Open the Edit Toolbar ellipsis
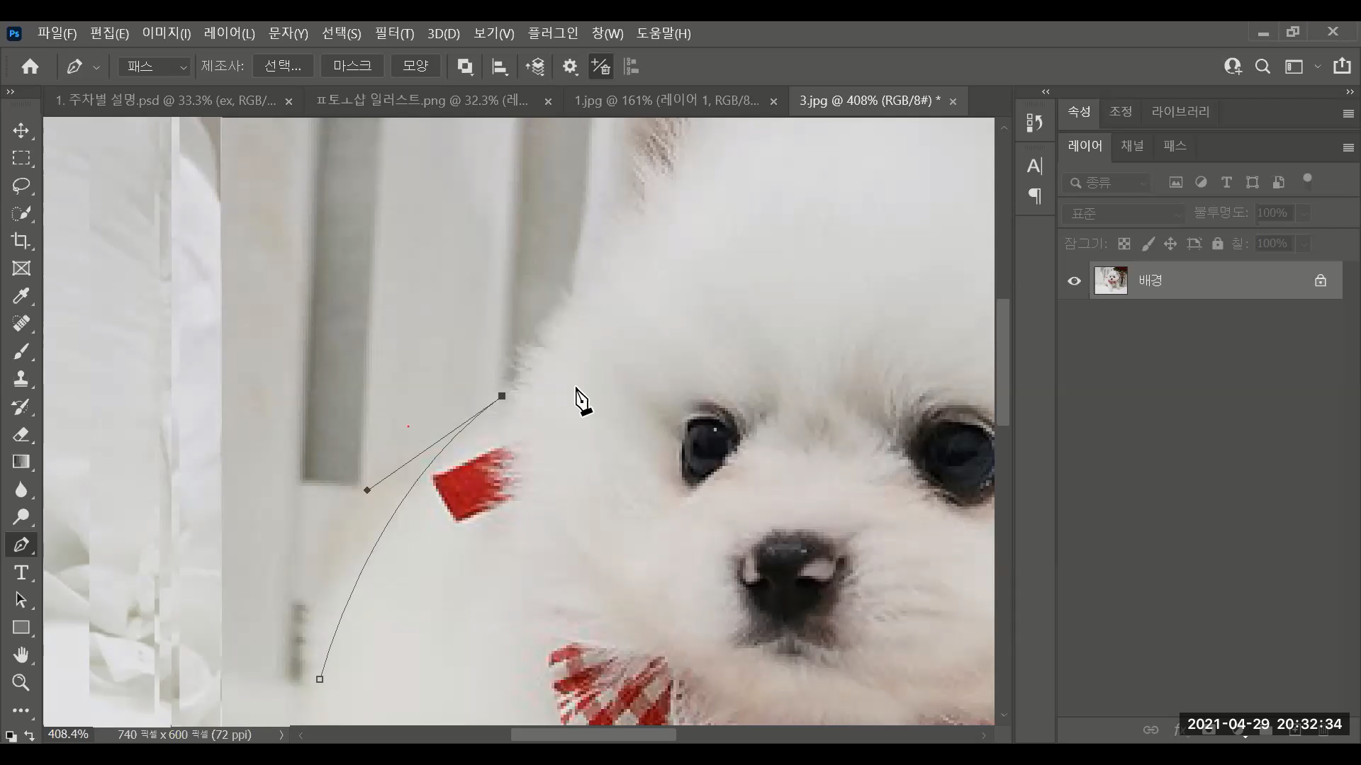This screenshot has width=1361, height=765. (x=21, y=710)
